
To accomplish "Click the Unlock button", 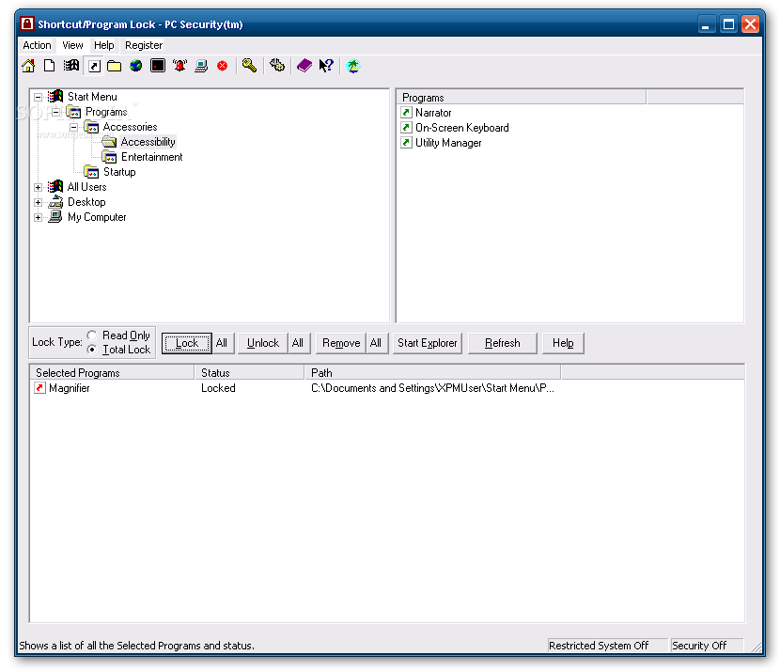I will click(x=262, y=343).
